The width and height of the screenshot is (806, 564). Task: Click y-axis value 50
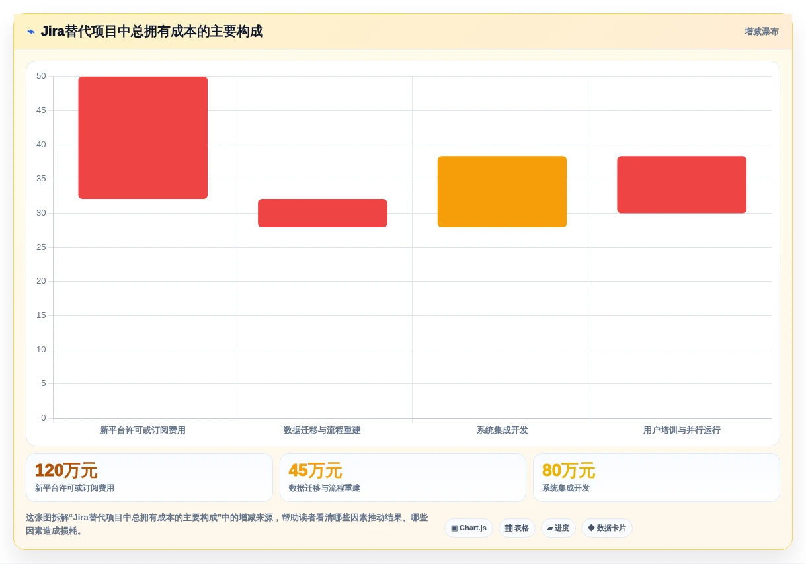click(x=41, y=76)
